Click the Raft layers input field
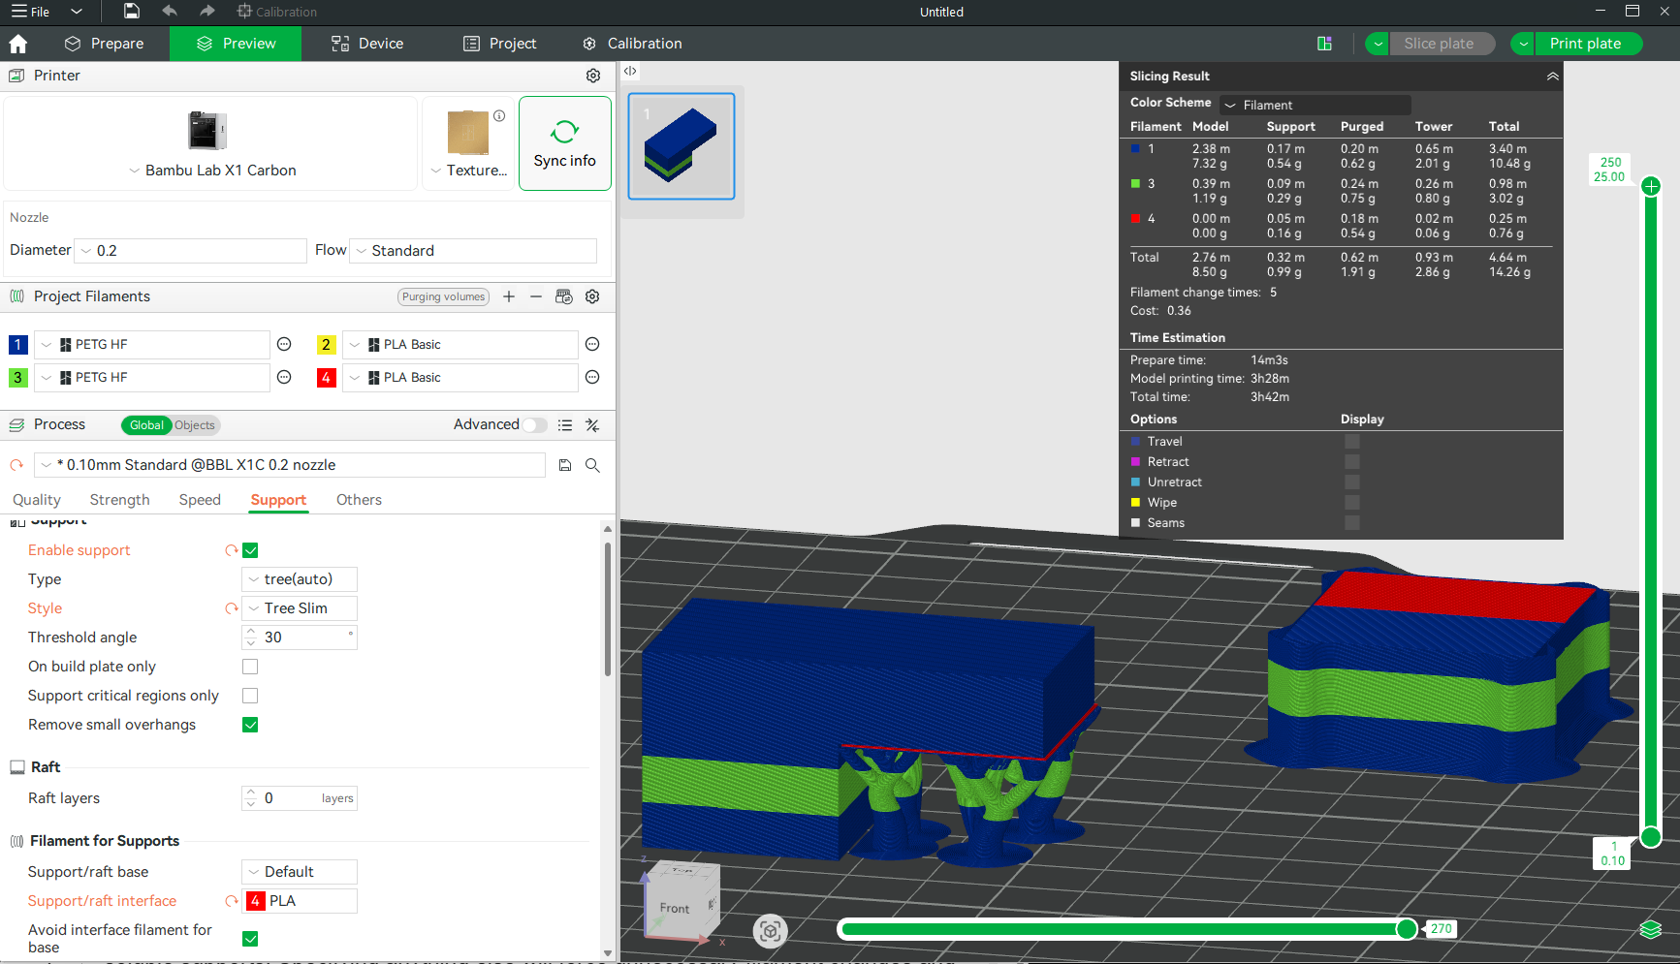 point(300,798)
